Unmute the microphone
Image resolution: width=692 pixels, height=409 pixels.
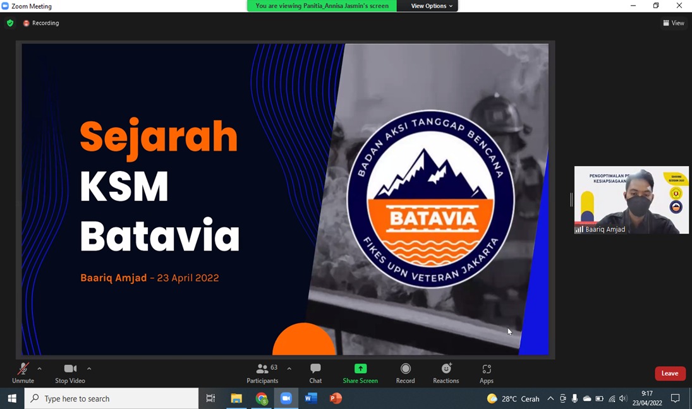tap(23, 372)
